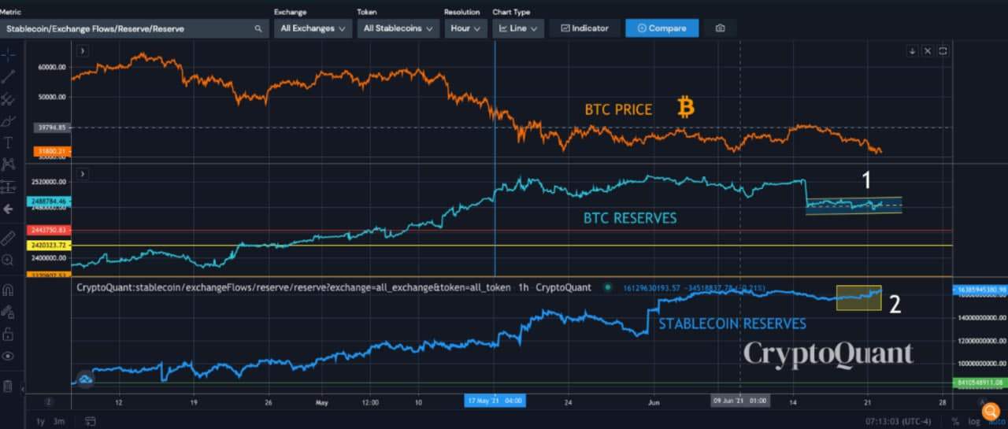This screenshot has height=429, width=1008.
Task: Collapse the left drawing toolbar arrow
Action: [22, 389]
